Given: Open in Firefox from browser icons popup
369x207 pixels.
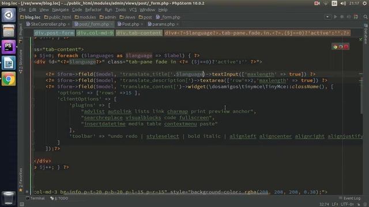Looking at the screenshot, I should (x=341, y=47).
